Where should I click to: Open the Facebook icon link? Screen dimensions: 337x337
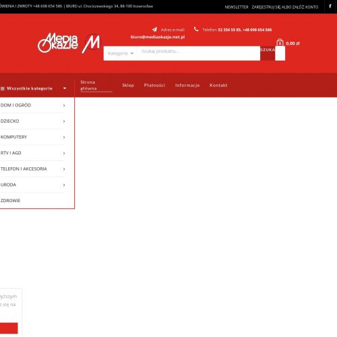point(330,6)
